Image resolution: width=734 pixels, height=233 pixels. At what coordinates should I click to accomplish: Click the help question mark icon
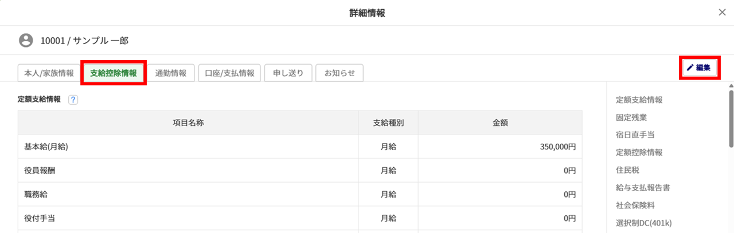click(x=73, y=99)
